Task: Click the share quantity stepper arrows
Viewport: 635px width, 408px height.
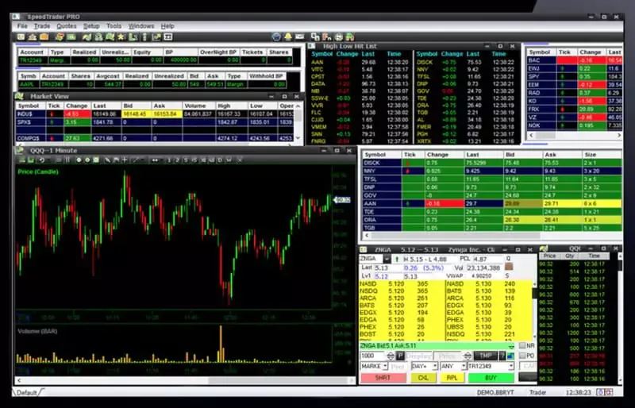Action: pos(391,356)
